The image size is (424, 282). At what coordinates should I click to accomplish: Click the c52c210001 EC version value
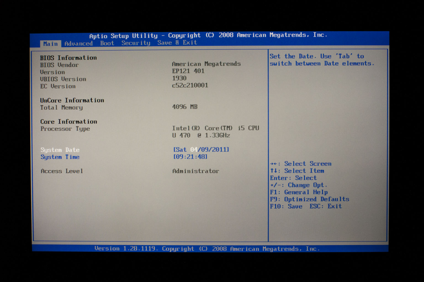190,85
